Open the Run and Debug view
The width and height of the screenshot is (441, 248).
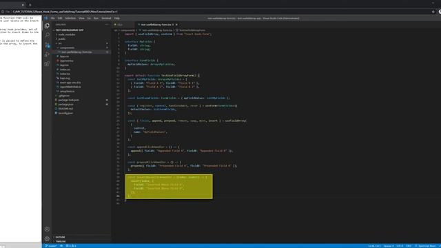47,54
